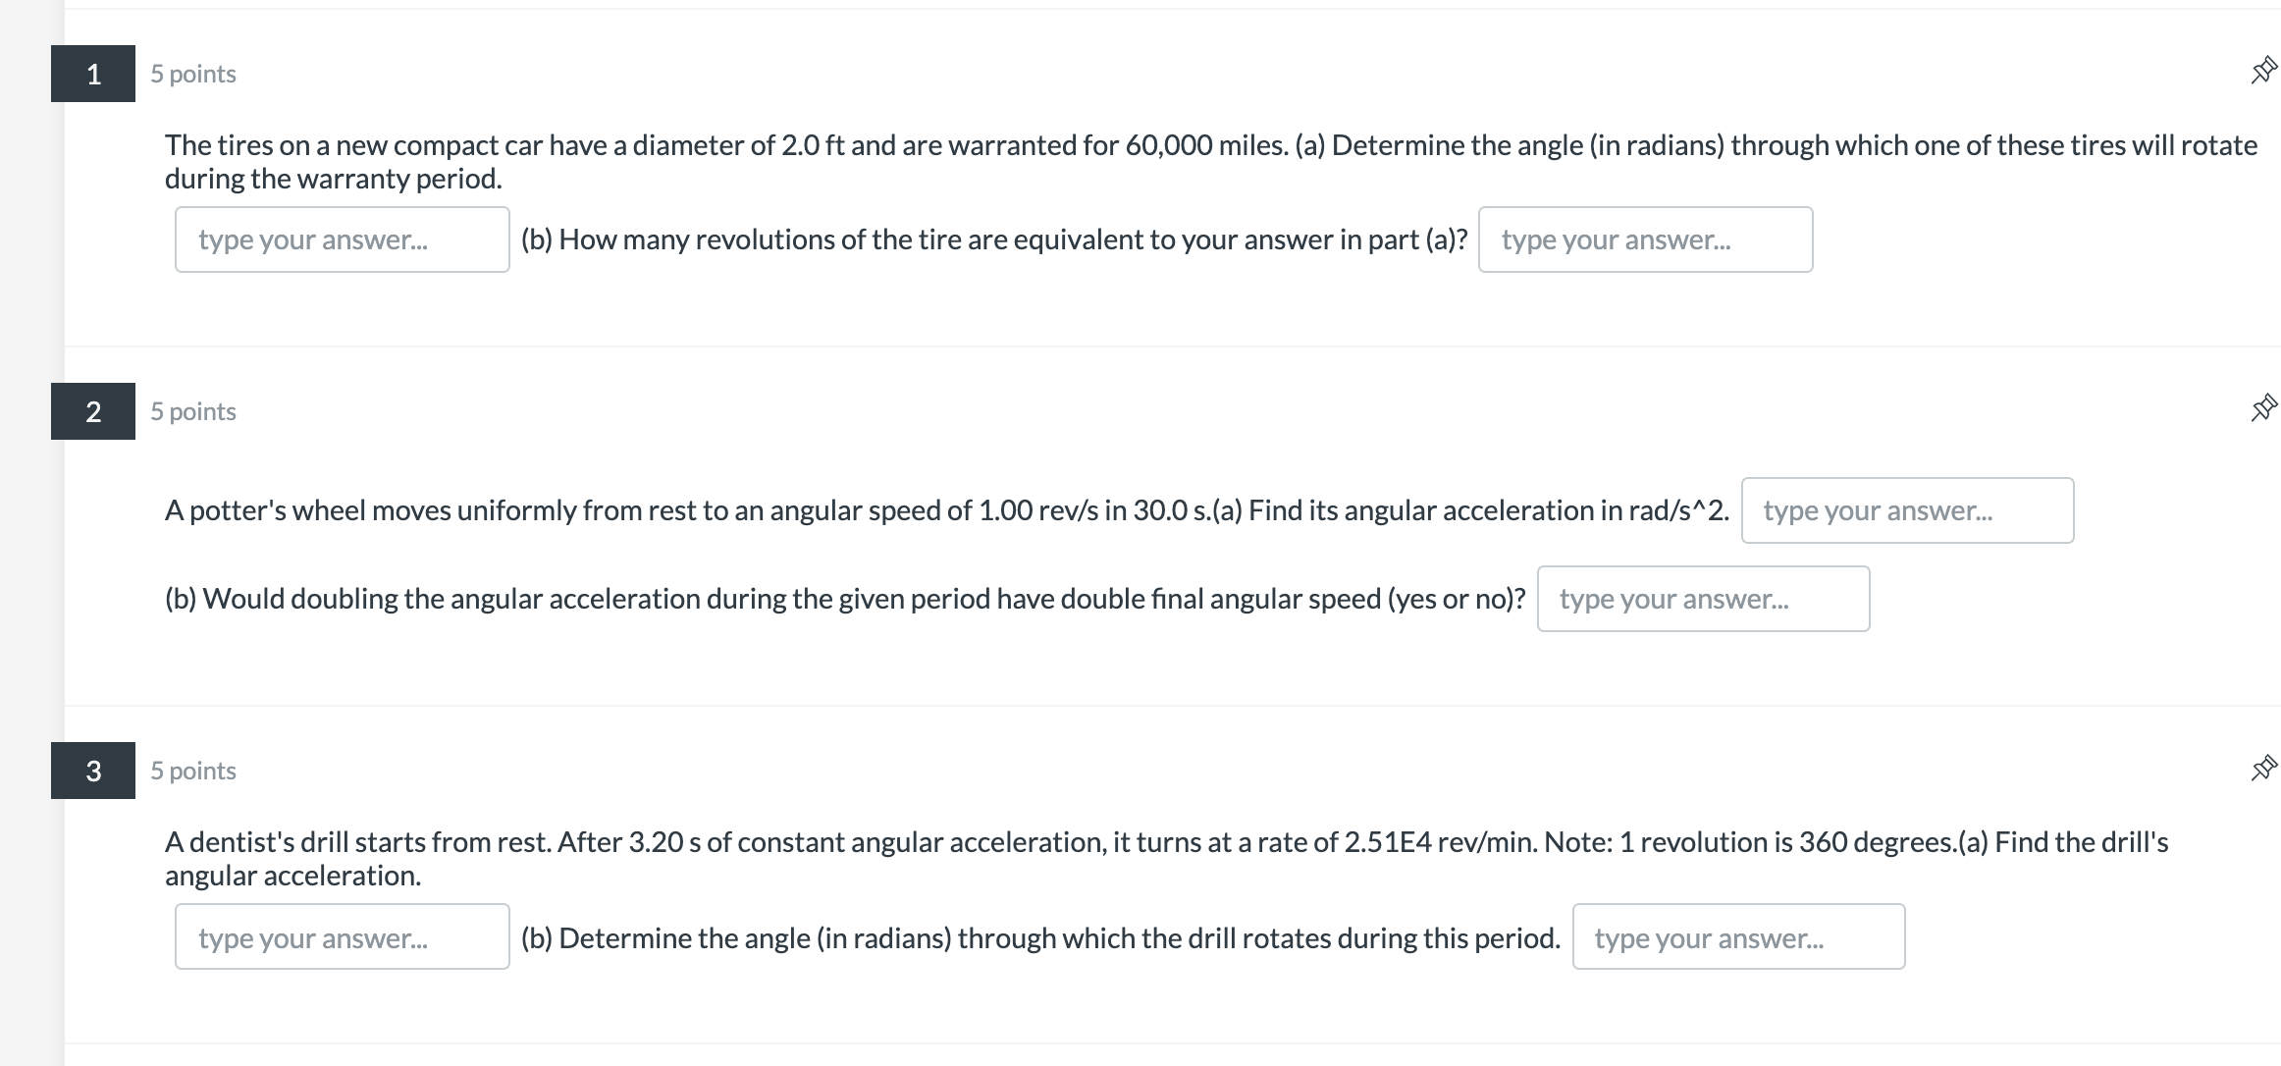The image size is (2281, 1066).
Task: Click the 'Would doubling the angular acceleration' text
Action: pyautogui.click(x=844, y=600)
